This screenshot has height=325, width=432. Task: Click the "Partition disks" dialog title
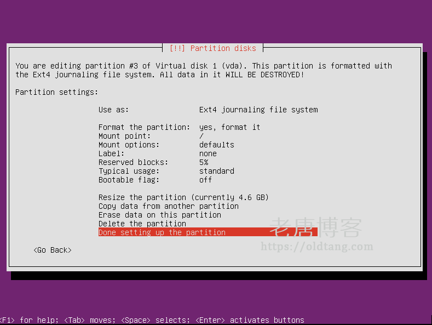[x=213, y=48]
